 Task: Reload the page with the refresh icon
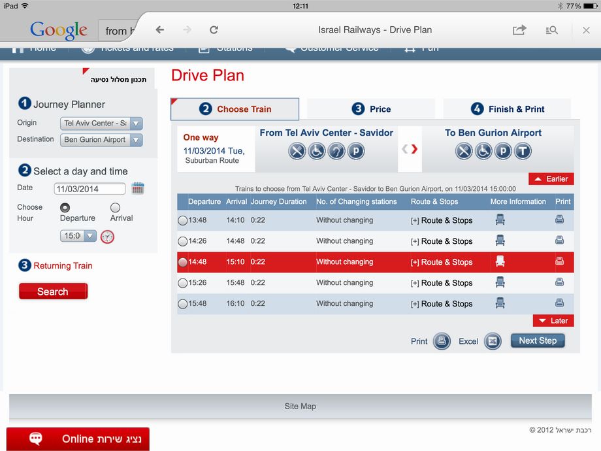tap(214, 30)
